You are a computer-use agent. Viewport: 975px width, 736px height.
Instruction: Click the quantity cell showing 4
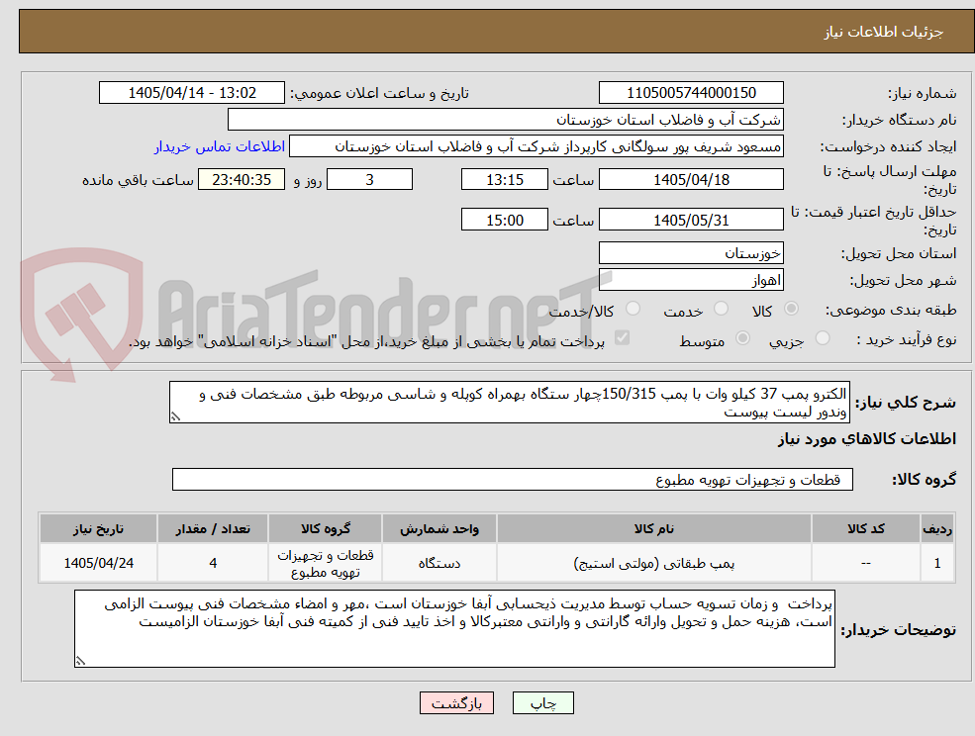(x=213, y=563)
